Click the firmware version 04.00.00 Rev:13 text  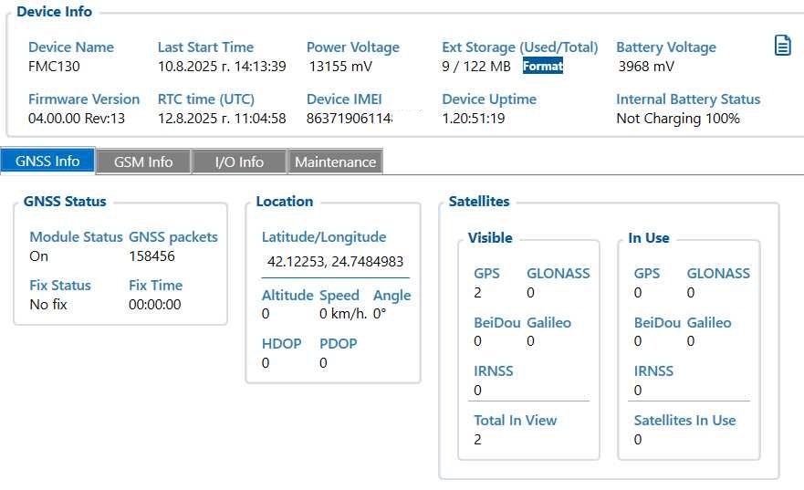tap(77, 119)
